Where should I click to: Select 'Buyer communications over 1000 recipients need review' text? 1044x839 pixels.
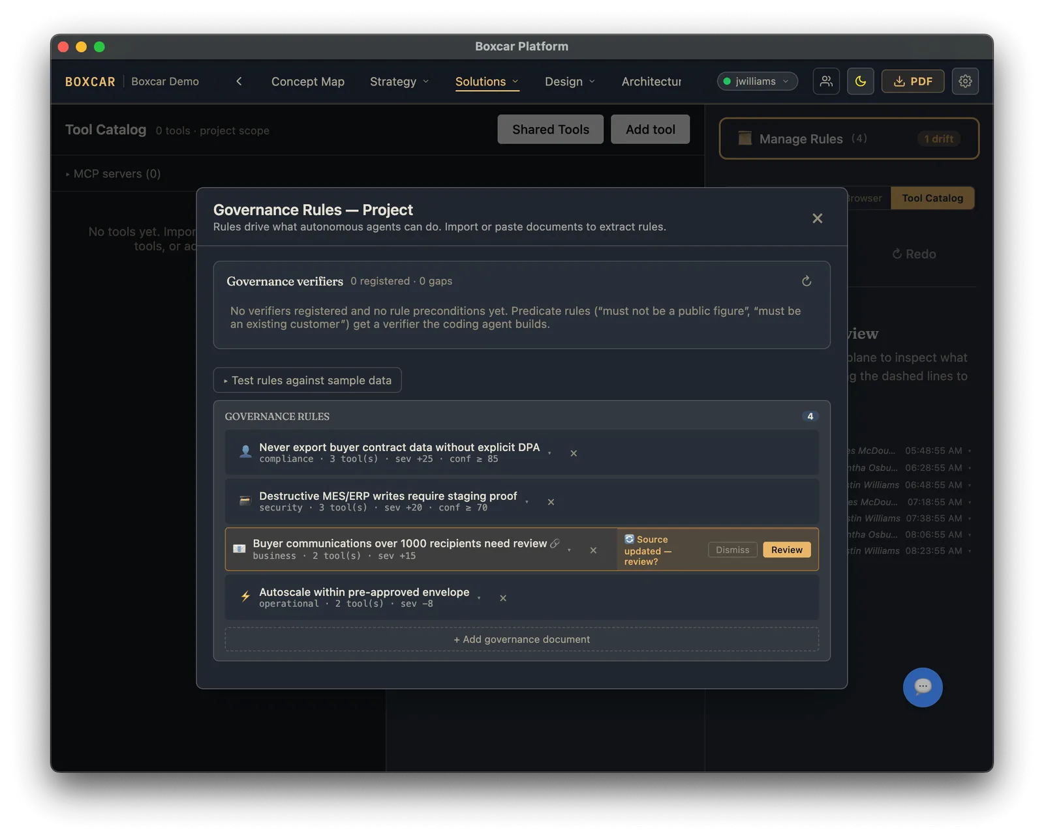click(400, 543)
